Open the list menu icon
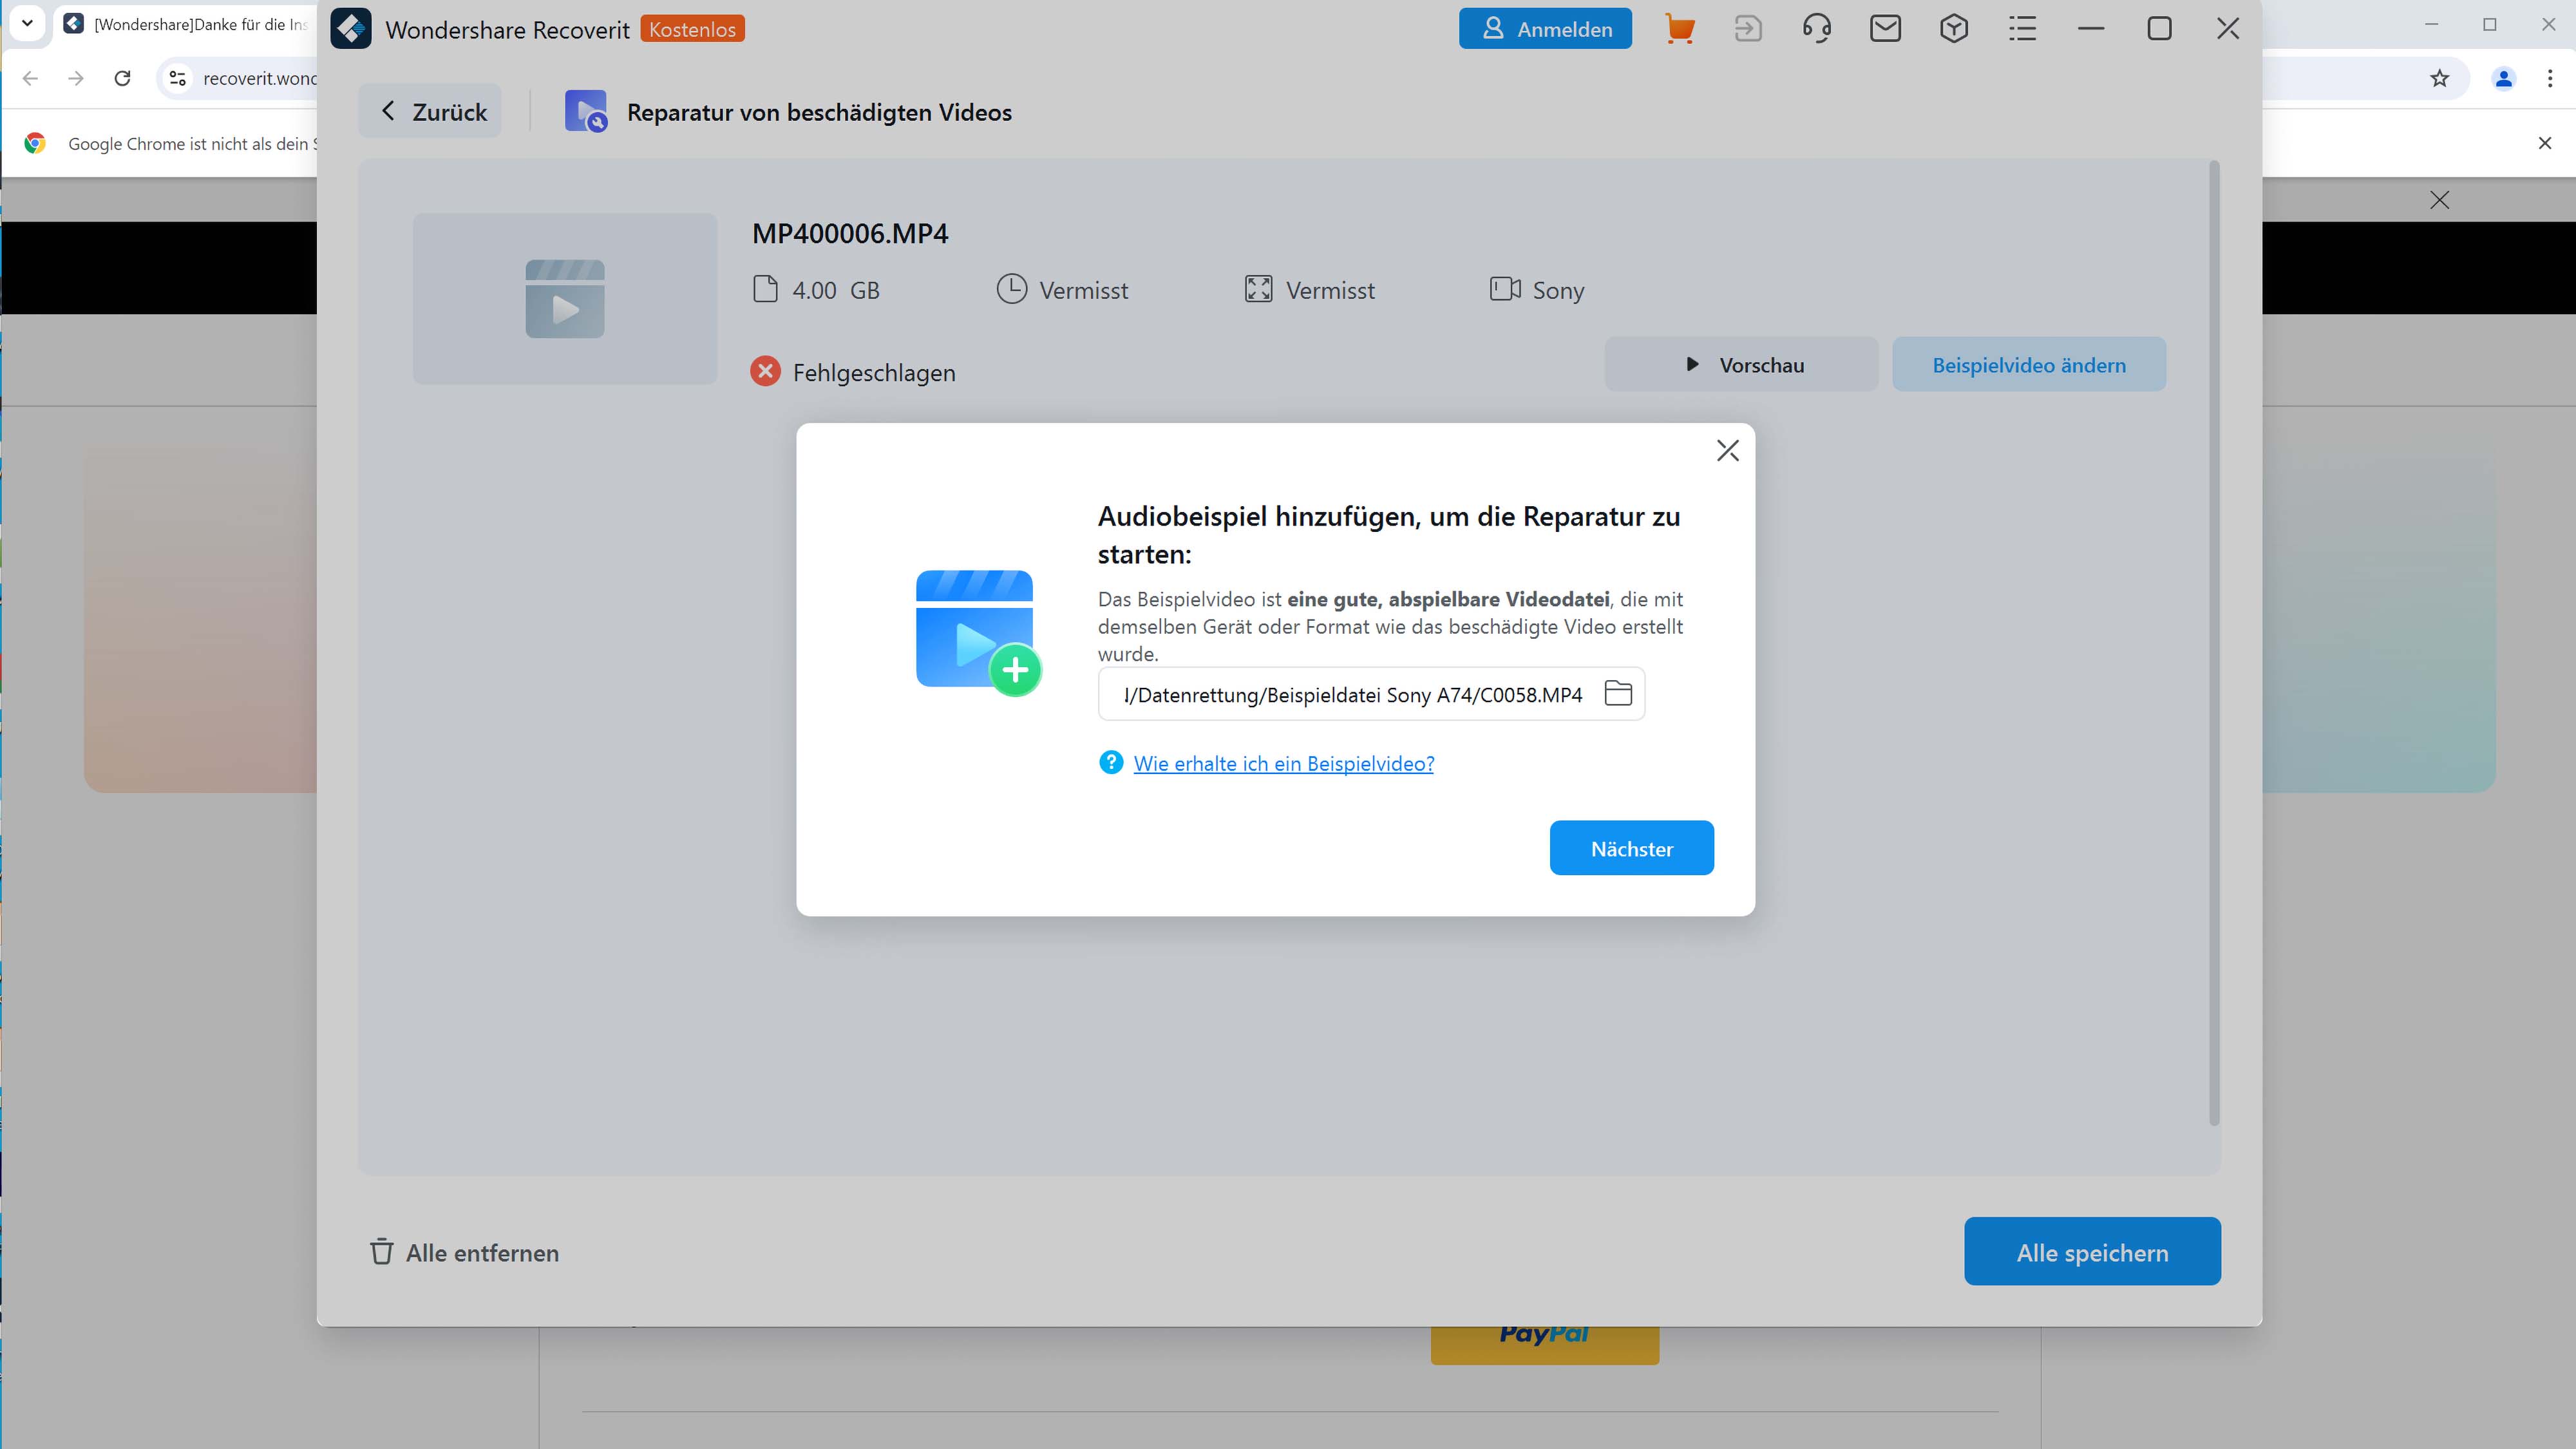 [x=2022, y=29]
